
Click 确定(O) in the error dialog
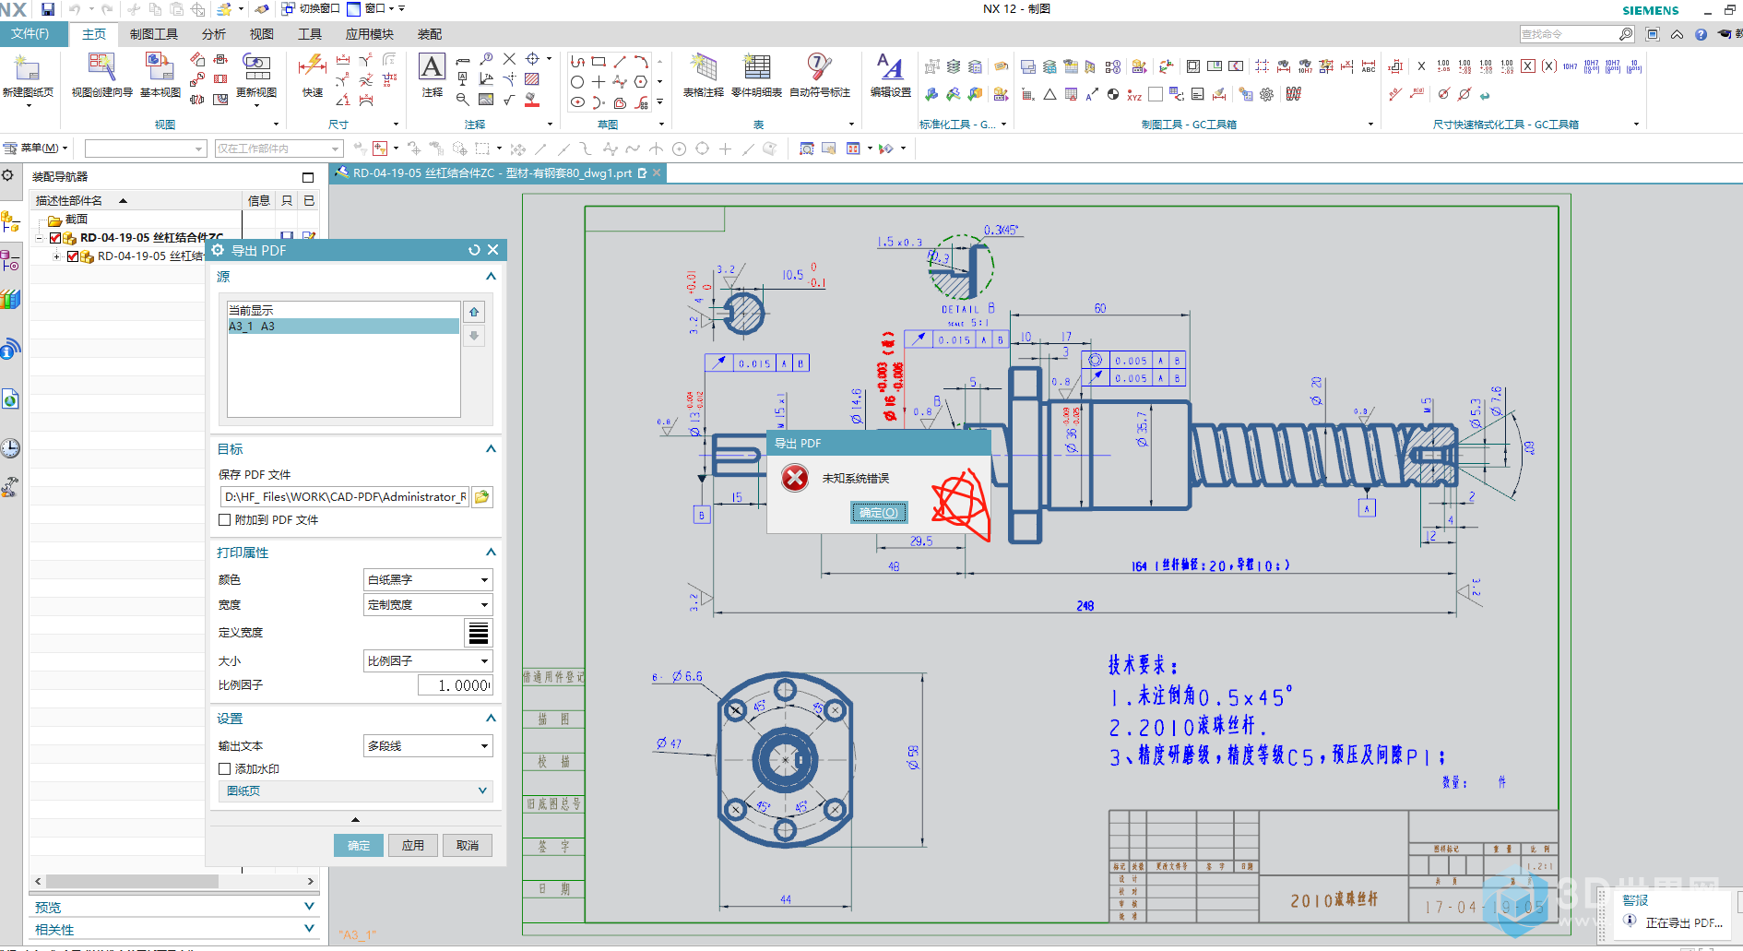[x=878, y=513]
